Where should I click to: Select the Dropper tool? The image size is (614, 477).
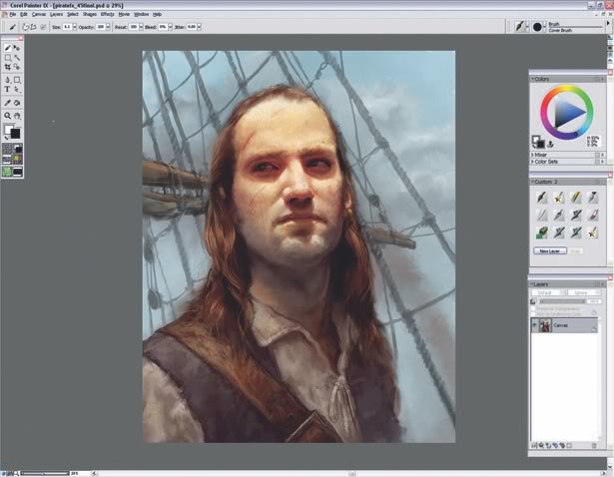pos(7,103)
